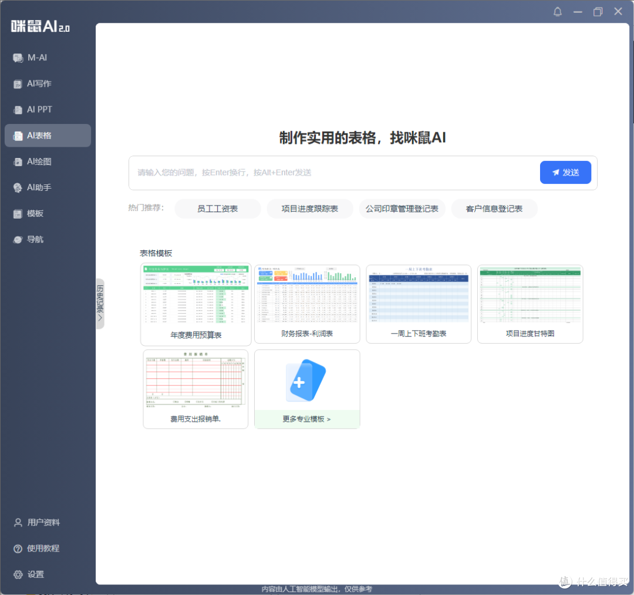Open the M-AI chat icon in sidebar

pyautogui.click(x=18, y=58)
